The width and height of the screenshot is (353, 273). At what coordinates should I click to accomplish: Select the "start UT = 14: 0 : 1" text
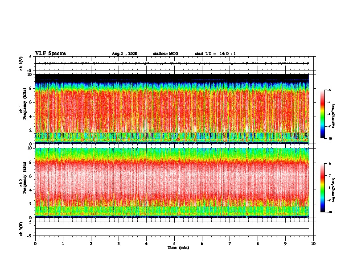coord(215,54)
